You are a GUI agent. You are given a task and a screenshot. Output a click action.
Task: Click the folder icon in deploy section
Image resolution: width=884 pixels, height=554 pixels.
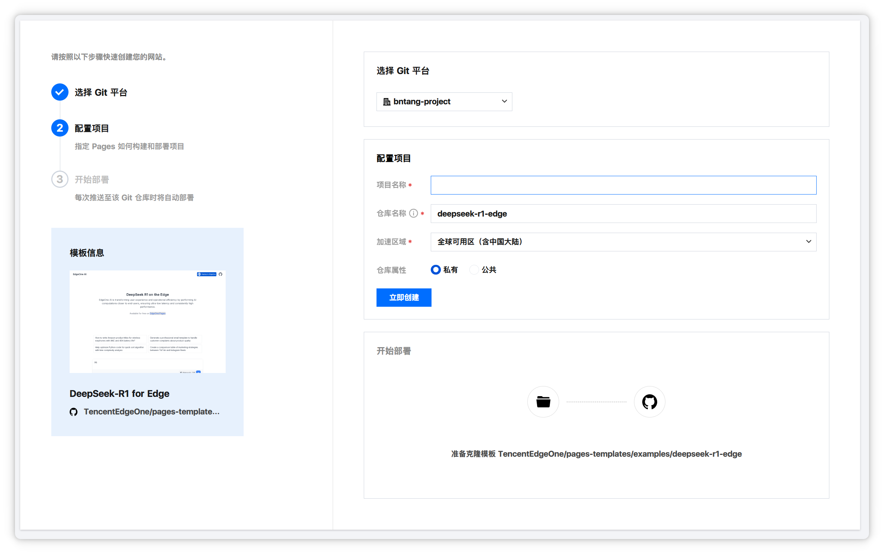click(543, 402)
